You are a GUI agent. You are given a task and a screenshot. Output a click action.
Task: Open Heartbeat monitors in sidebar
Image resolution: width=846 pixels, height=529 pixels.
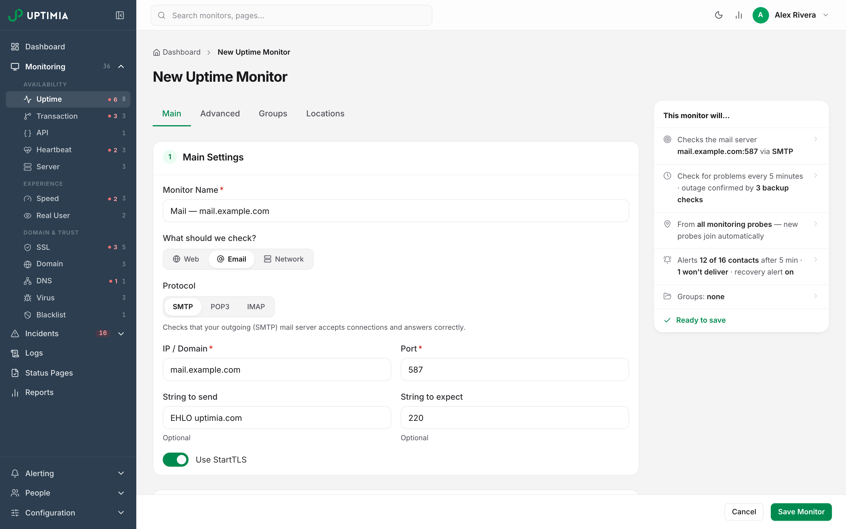pyautogui.click(x=68, y=150)
